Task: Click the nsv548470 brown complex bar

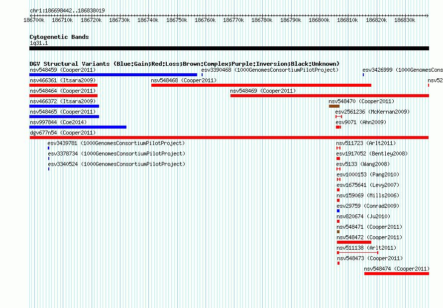Action: (x=334, y=106)
